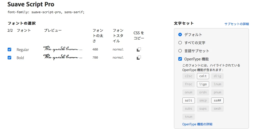Image resolution: width=256 pixels, height=135 pixels.
Task: Click the calt feature tag
Action: [x=203, y=76]
